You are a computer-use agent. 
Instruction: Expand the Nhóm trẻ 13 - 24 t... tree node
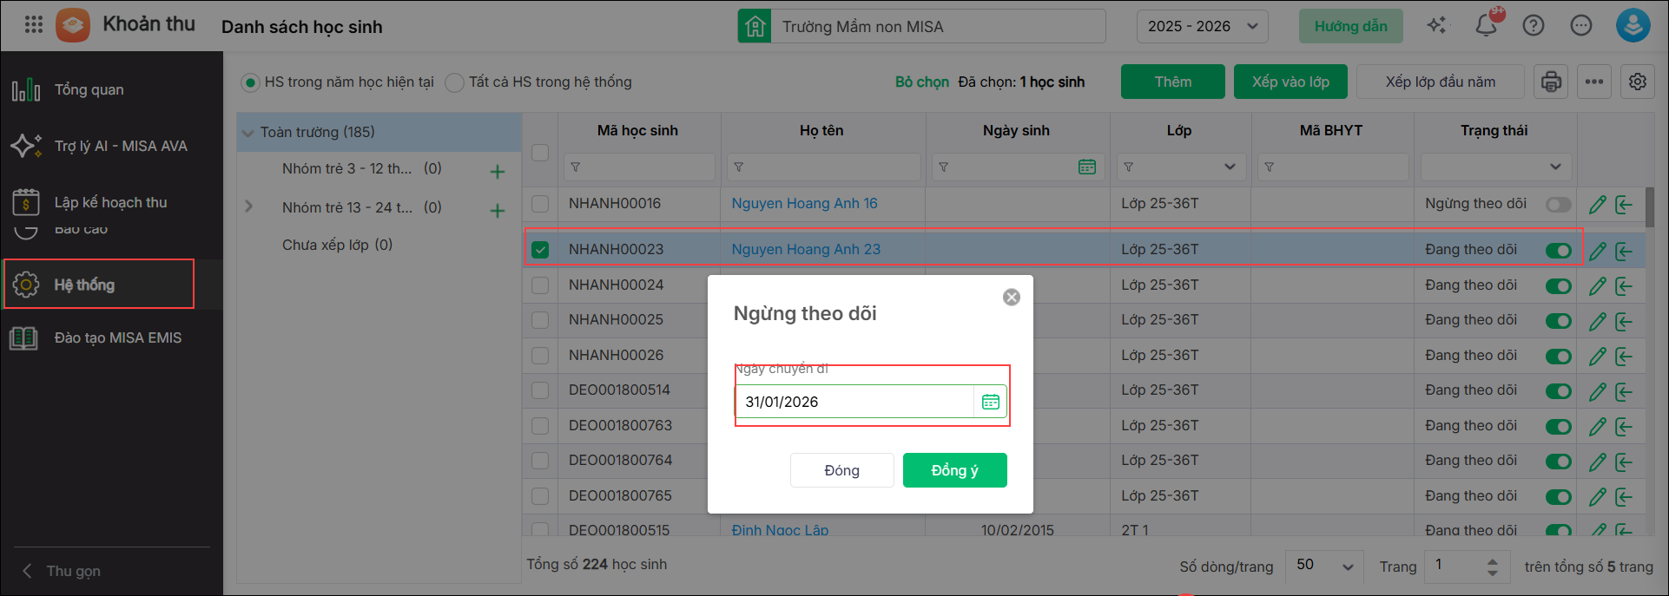click(249, 206)
